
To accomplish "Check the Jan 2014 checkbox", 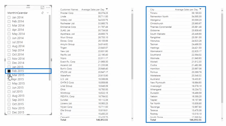I will click(9, 17).
